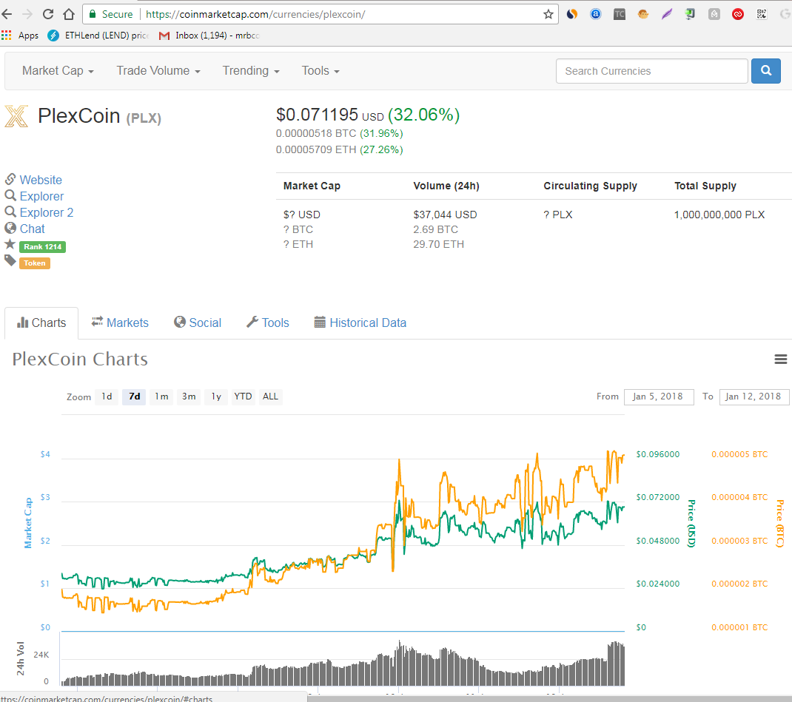The width and height of the screenshot is (792, 702).
Task: Switch to the Markets tab
Action: coord(120,323)
